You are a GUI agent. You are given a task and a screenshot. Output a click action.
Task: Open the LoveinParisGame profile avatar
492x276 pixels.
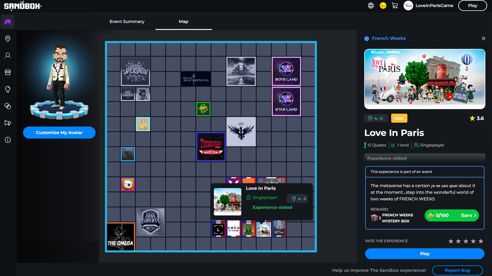pos(408,6)
